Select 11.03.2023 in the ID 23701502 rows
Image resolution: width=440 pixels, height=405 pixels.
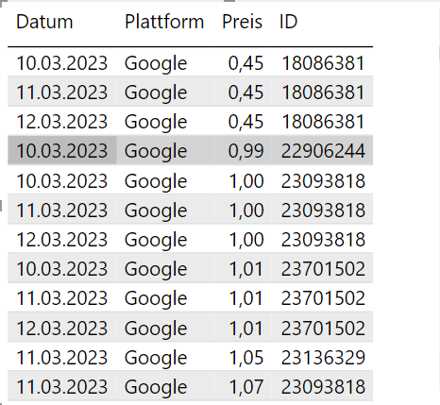61,298
